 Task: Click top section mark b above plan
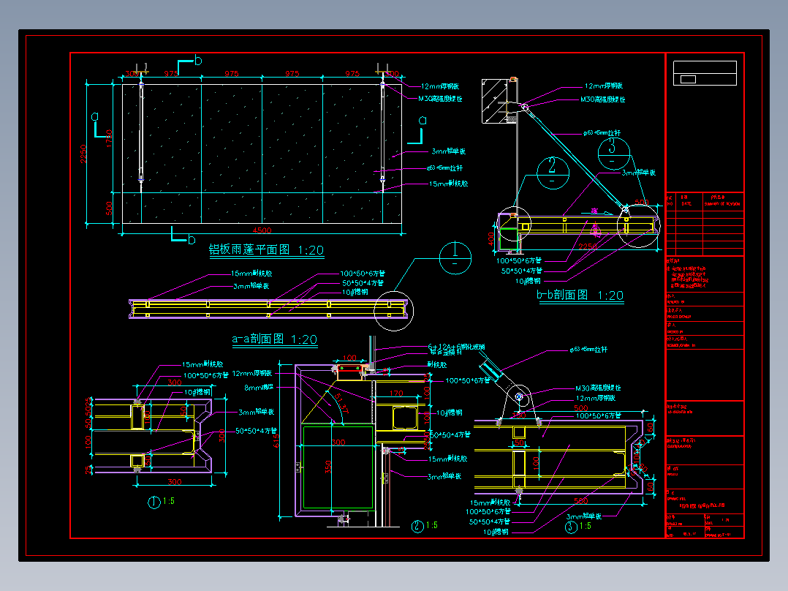(198, 61)
